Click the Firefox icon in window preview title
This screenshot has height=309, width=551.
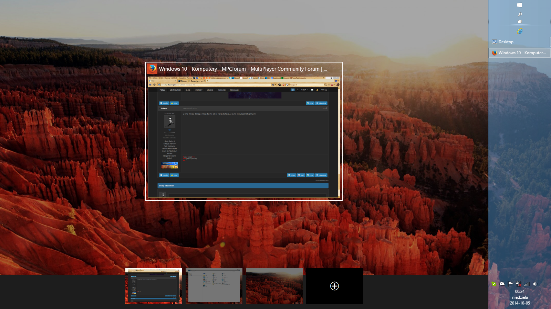click(152, 69)
